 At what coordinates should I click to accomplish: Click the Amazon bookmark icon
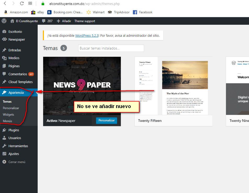pos(6,12)
